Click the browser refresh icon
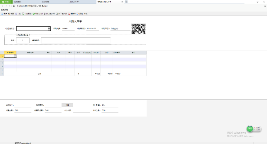 pos(10,6)
